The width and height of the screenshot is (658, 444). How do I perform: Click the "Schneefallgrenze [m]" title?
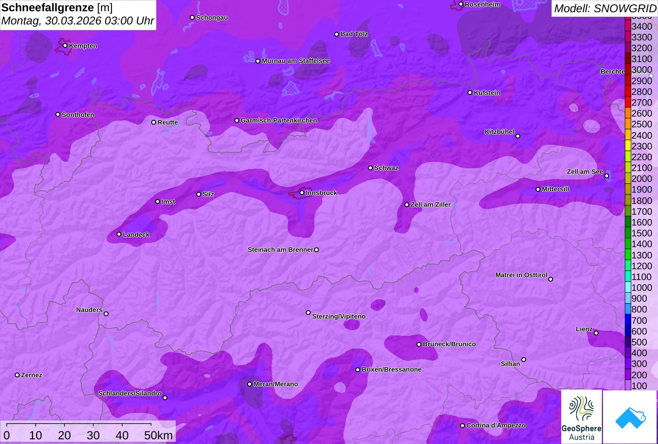click(x=57, y=8)
